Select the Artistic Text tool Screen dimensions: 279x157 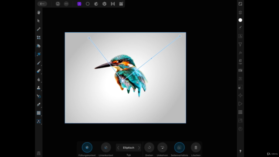pyautogui.click(x=39, y=121)
